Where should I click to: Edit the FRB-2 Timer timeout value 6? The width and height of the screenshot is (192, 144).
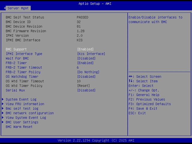(x=78, y=67)
